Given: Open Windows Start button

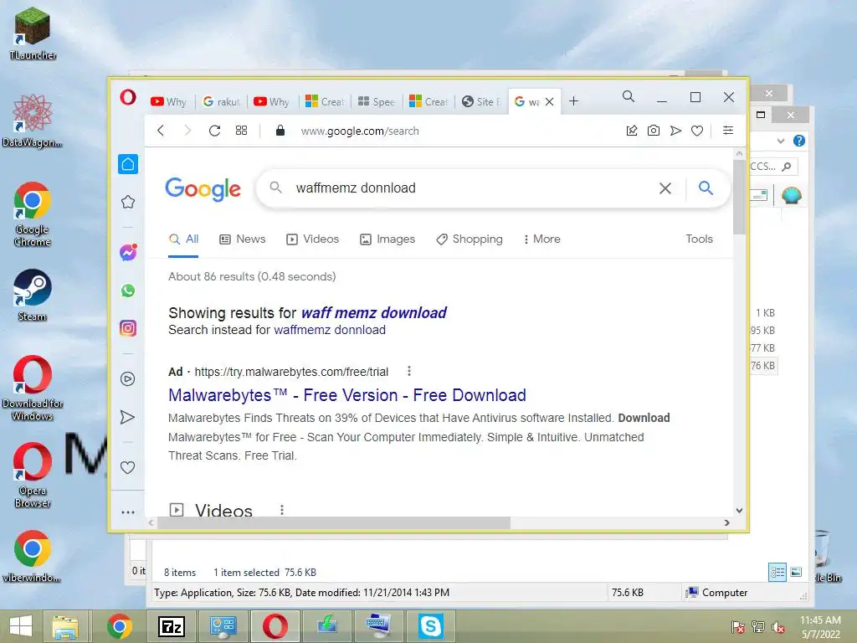Looking at the screenshot, I should click(x=21, y=626).
